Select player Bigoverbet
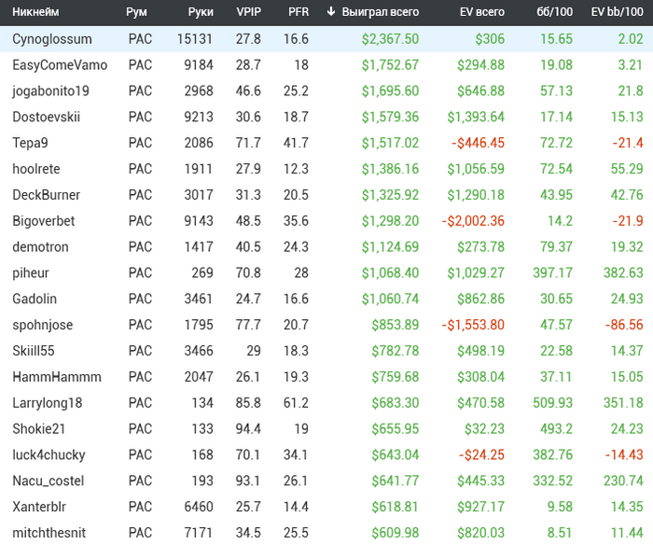This screenshot has width=653, height=544. tap(44, 221)
